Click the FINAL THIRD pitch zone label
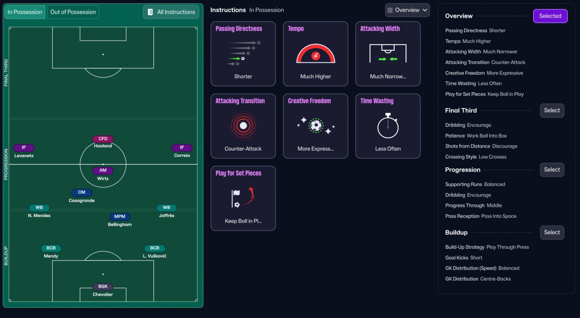 point(6,72)
